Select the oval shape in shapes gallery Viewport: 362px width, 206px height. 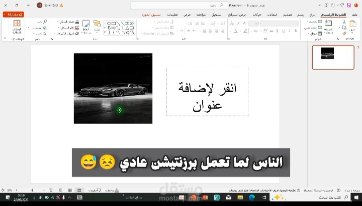coord(109,24)
